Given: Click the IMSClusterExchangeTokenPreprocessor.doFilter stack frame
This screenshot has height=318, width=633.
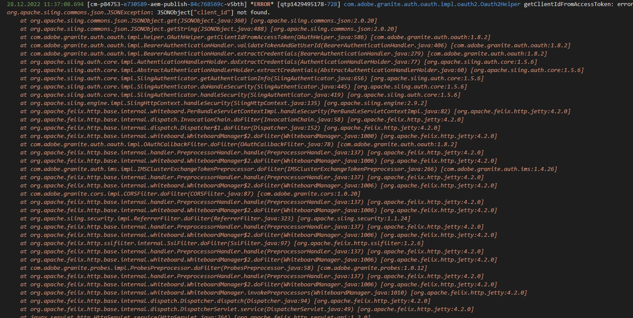Looking at the screenshot, I should click(289, 169).
